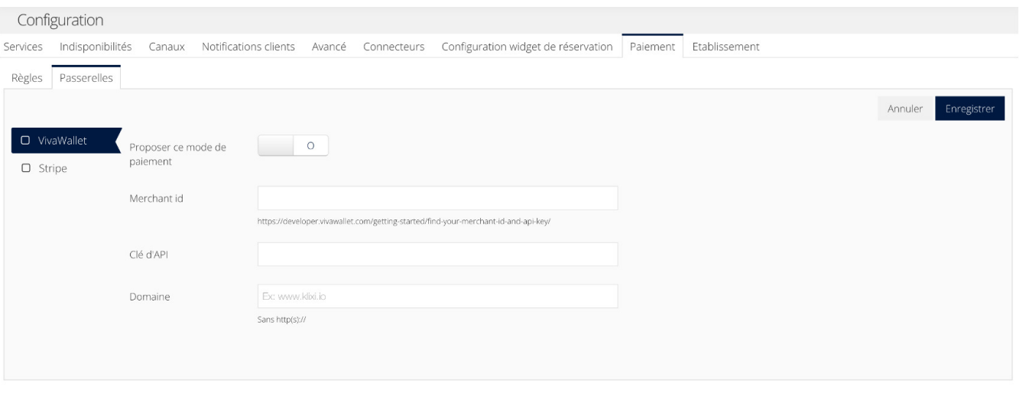
Task: Open Configuration widget de réservation tab
Action: (527, 47)
